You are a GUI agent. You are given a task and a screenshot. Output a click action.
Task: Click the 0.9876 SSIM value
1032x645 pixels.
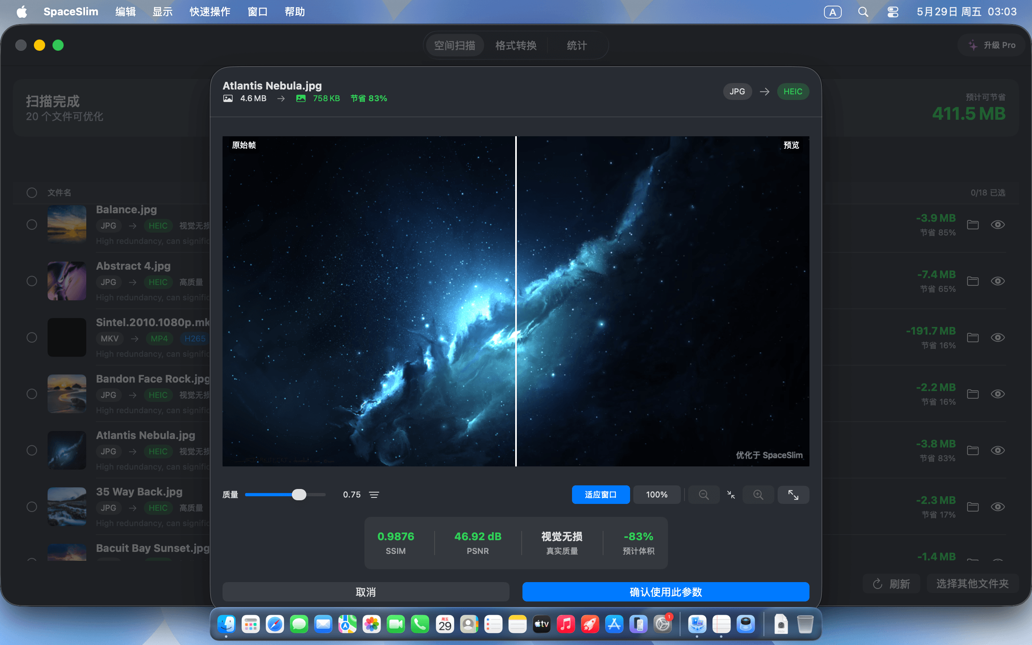pyautogui.click(x=396, y=536)
